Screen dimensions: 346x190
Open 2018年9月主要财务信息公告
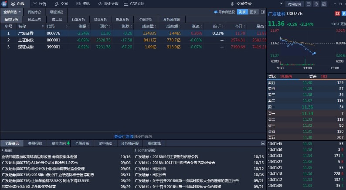pos(166,157)
